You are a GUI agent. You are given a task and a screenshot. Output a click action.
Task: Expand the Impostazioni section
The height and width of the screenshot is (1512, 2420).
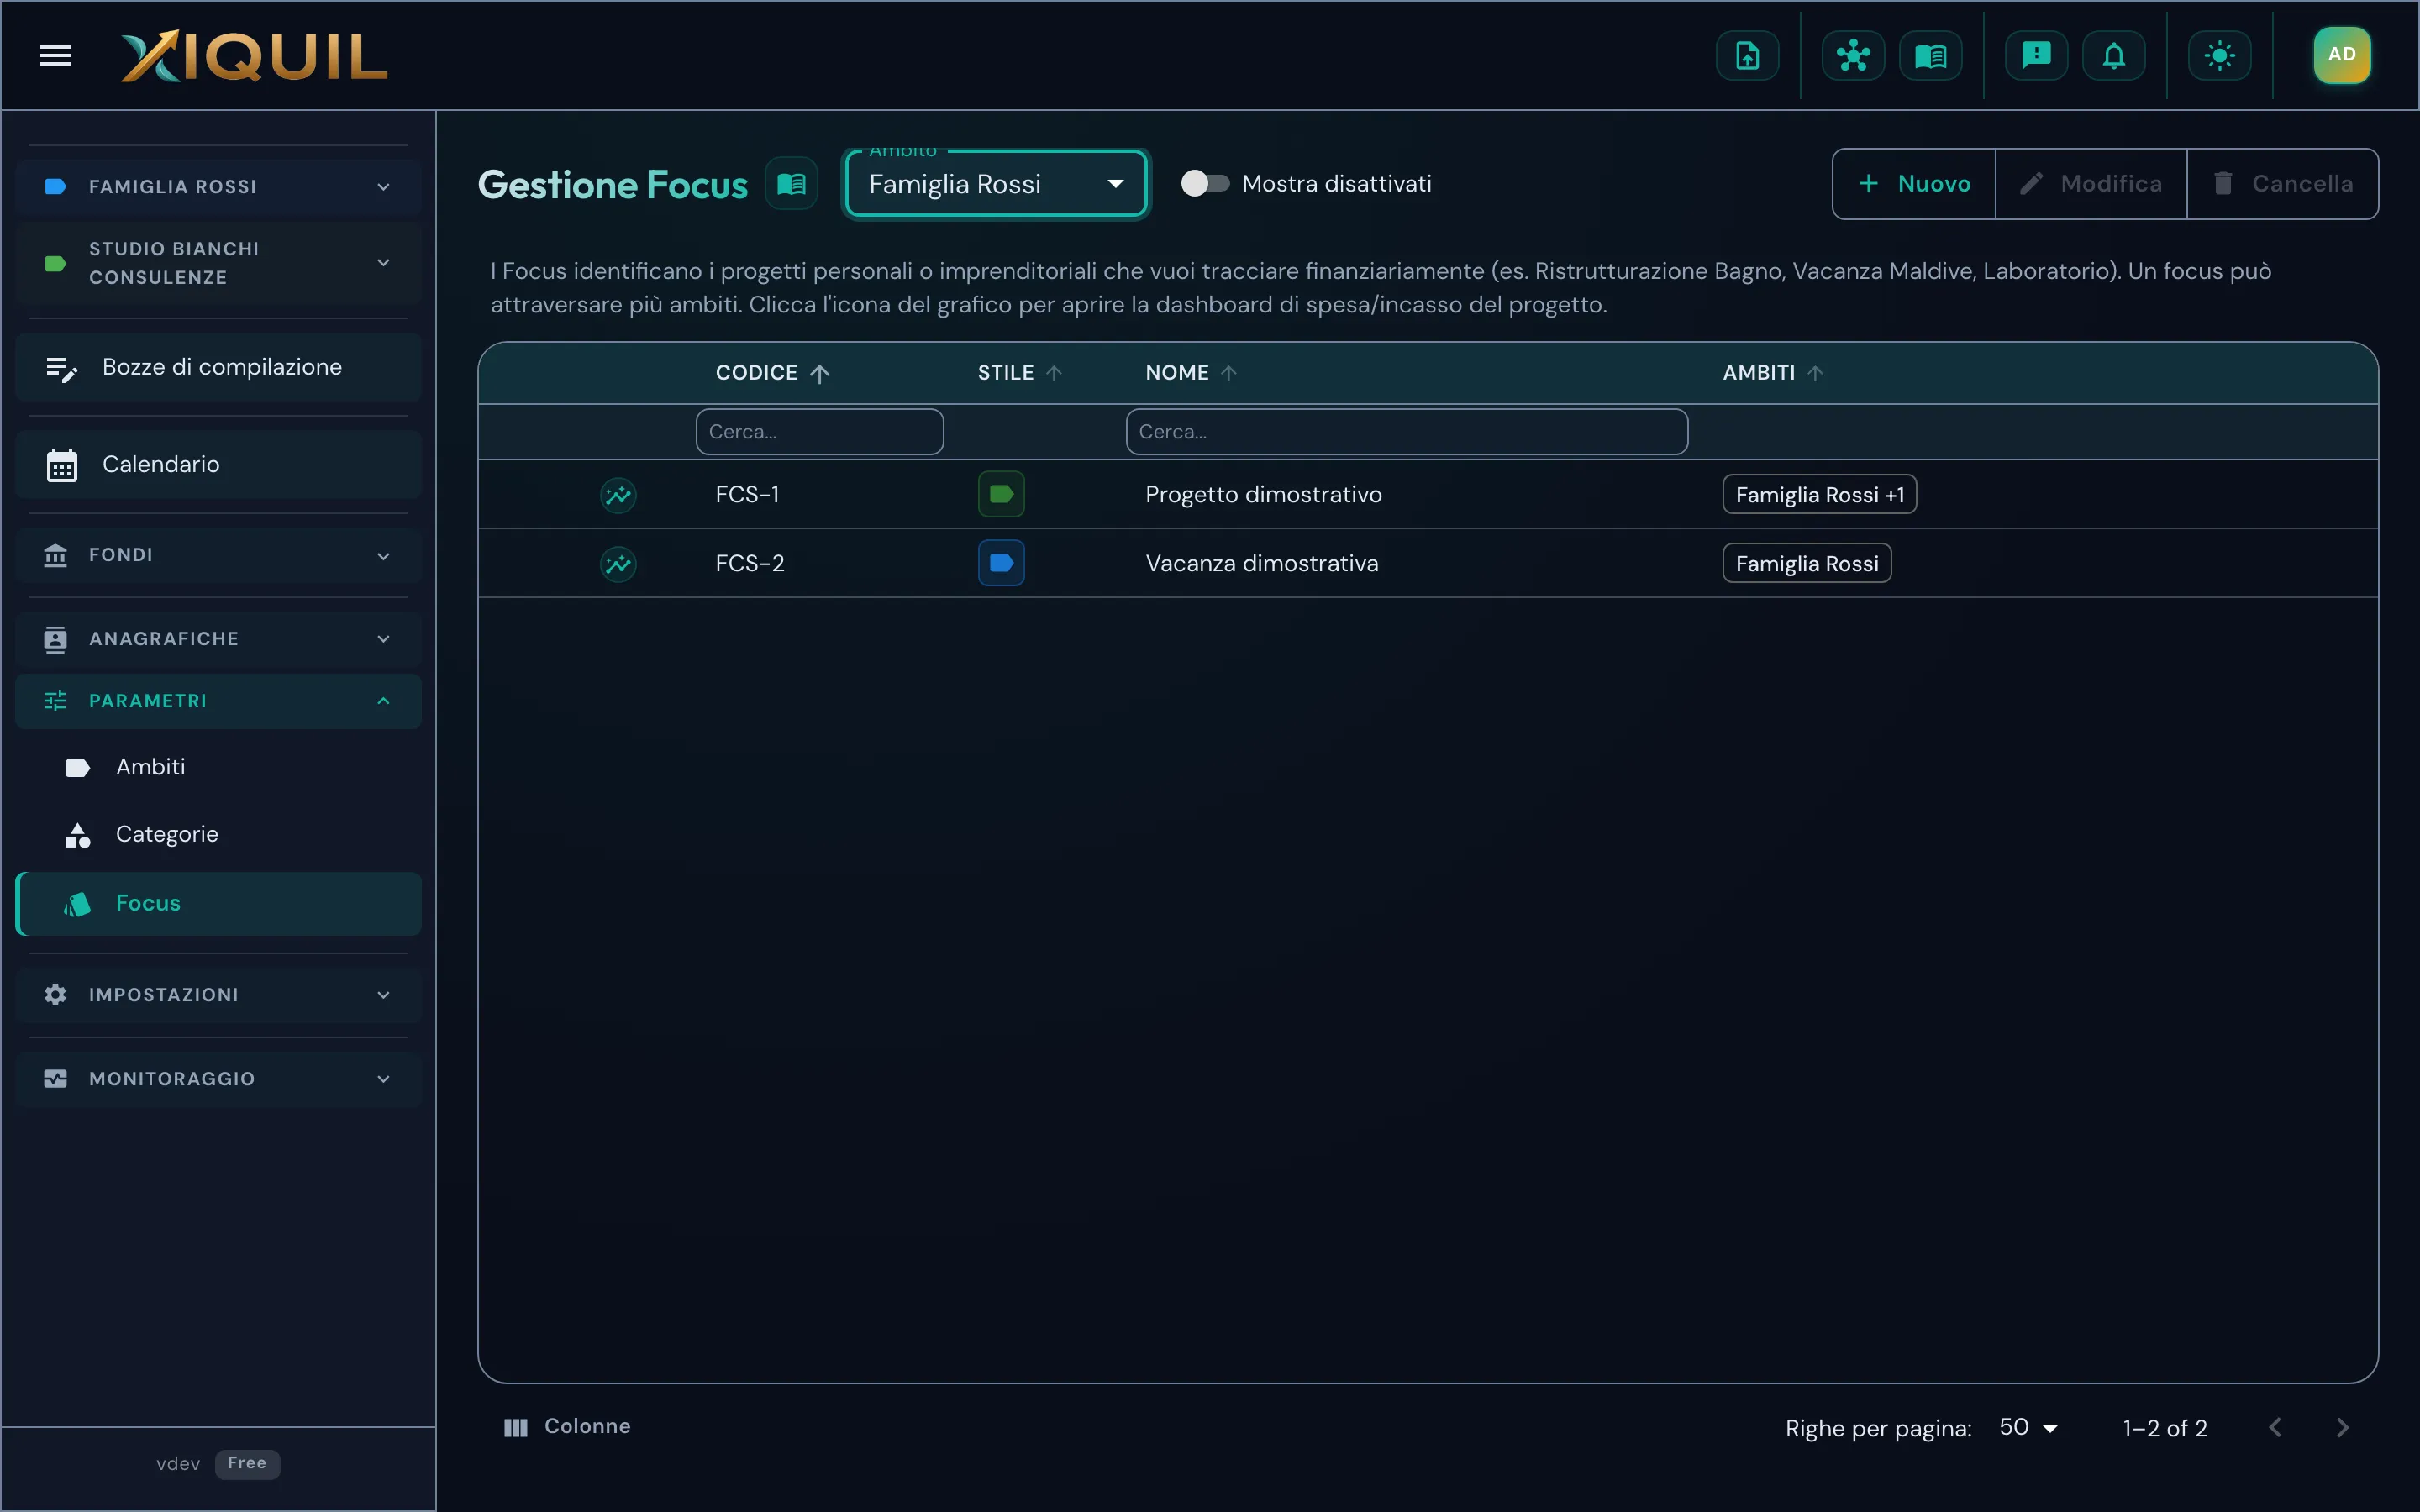(x=218, y=995)
